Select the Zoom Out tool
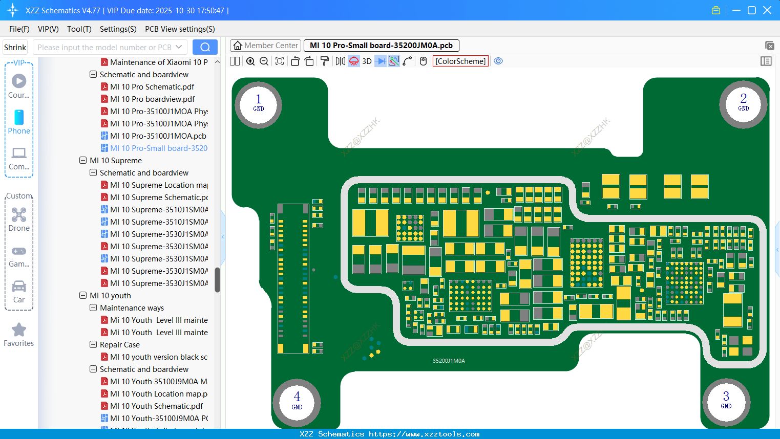 [263, 61]
